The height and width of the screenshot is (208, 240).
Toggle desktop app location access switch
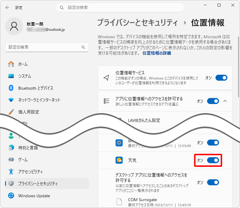tap(213, 182)
